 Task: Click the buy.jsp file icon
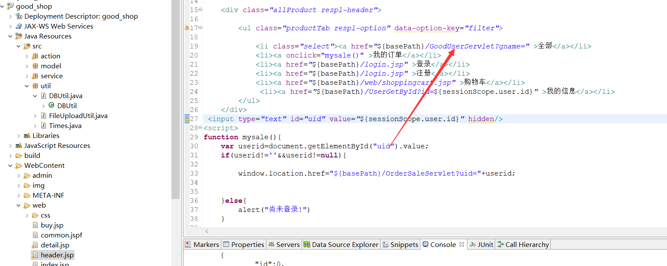(36, 225)
